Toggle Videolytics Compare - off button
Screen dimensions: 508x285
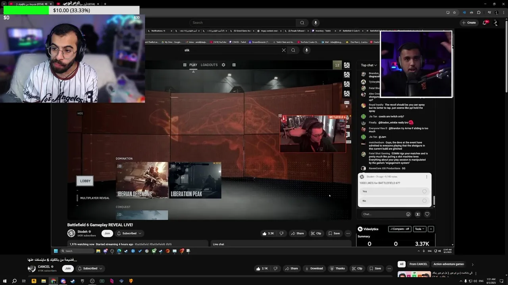coord(400,229)
